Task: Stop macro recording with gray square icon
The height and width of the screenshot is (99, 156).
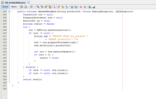Action: click(85, 7)
